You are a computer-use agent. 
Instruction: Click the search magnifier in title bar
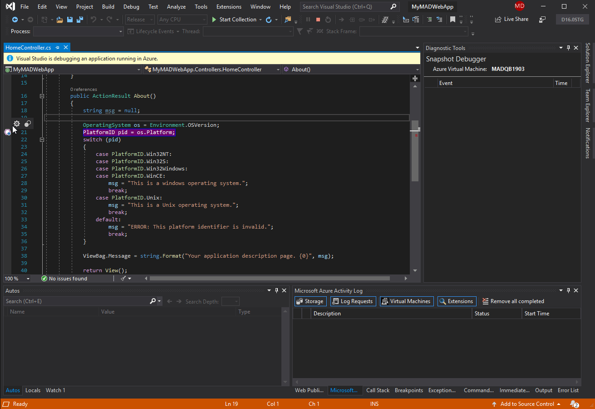393,7
